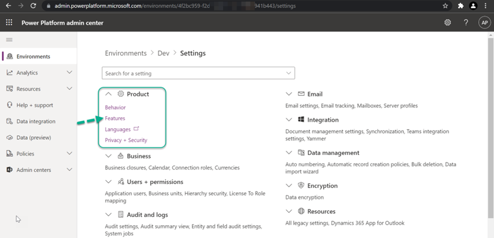This screenshot has height=238, width=494.
Task: Open browser extensions puzzle icon
Action: coord(461,6)
